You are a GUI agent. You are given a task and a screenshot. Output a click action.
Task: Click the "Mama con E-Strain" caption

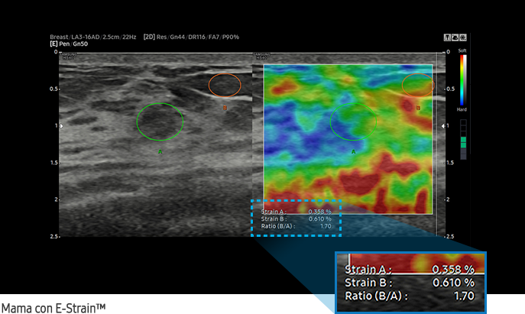(x=53, y=307)
